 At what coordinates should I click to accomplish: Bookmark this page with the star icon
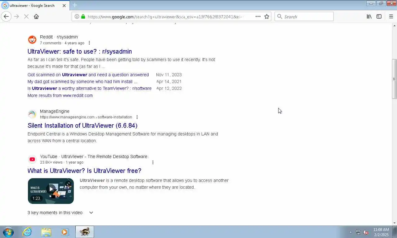267,16
